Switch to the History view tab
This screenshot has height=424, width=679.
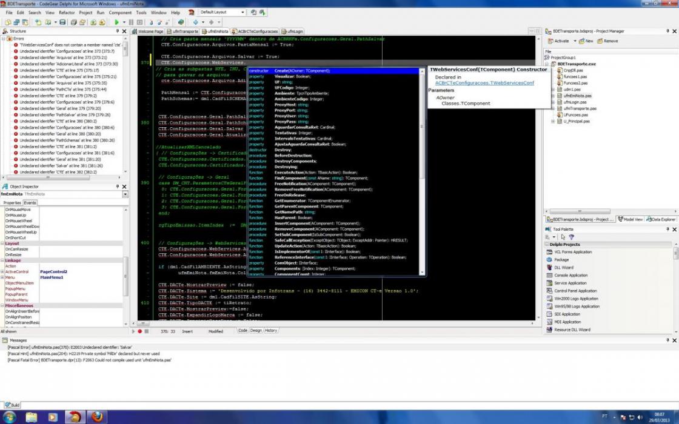click(270, 331)
